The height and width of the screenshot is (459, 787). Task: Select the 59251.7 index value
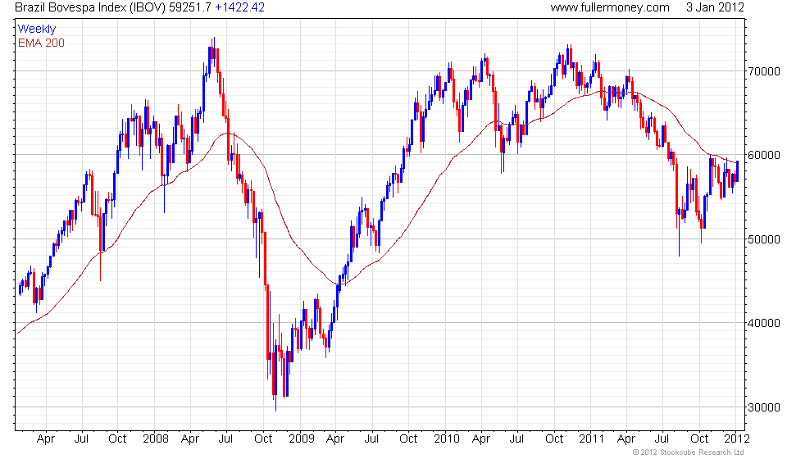tap(189, 7)
